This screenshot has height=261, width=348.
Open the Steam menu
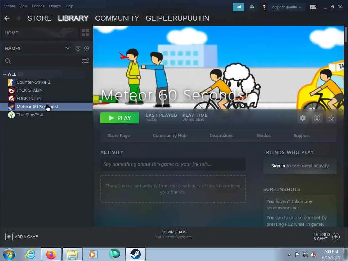click(9, 6)
